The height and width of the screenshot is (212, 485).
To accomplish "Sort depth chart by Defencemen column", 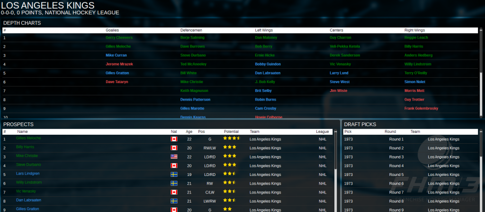I will point(191,30).
